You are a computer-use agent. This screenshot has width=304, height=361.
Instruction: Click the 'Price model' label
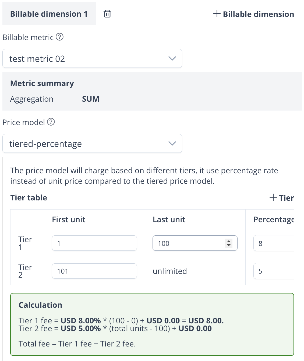[x=24, y=122]
